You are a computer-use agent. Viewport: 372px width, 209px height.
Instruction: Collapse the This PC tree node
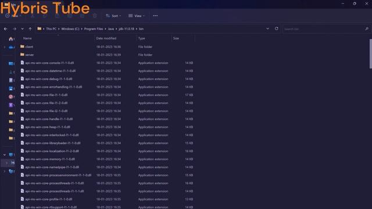pos(5,155)
